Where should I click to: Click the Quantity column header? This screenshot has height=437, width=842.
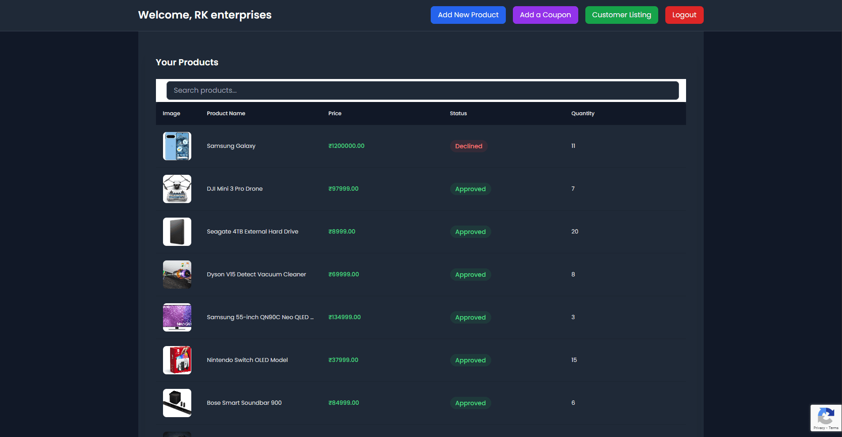point(583,113)
